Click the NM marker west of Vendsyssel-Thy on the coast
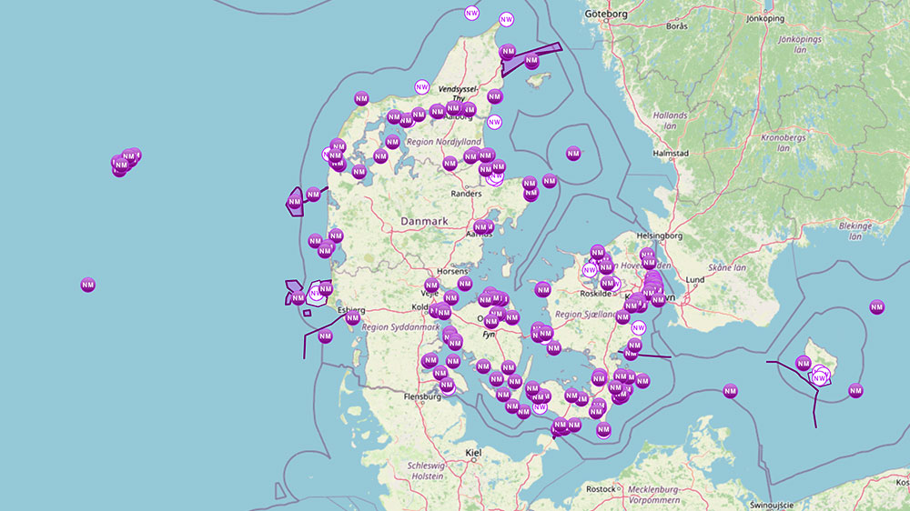Image resolution: width=910 pixels, height=511 pixels. tap(361, 98)
